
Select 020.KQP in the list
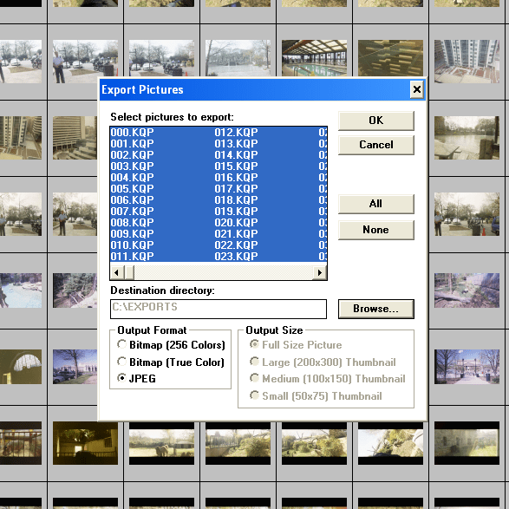point(236,223)
